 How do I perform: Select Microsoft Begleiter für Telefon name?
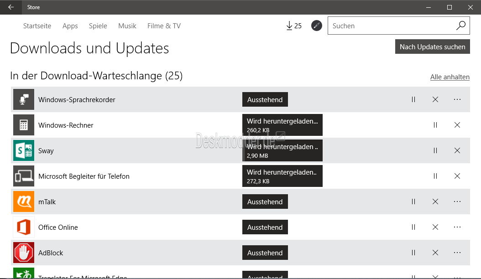(84, 176)
